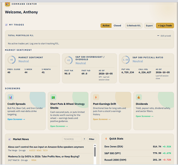Click the My Trades chart icon
Viewport: 178px width, 165px height.
tap(6, 25)
